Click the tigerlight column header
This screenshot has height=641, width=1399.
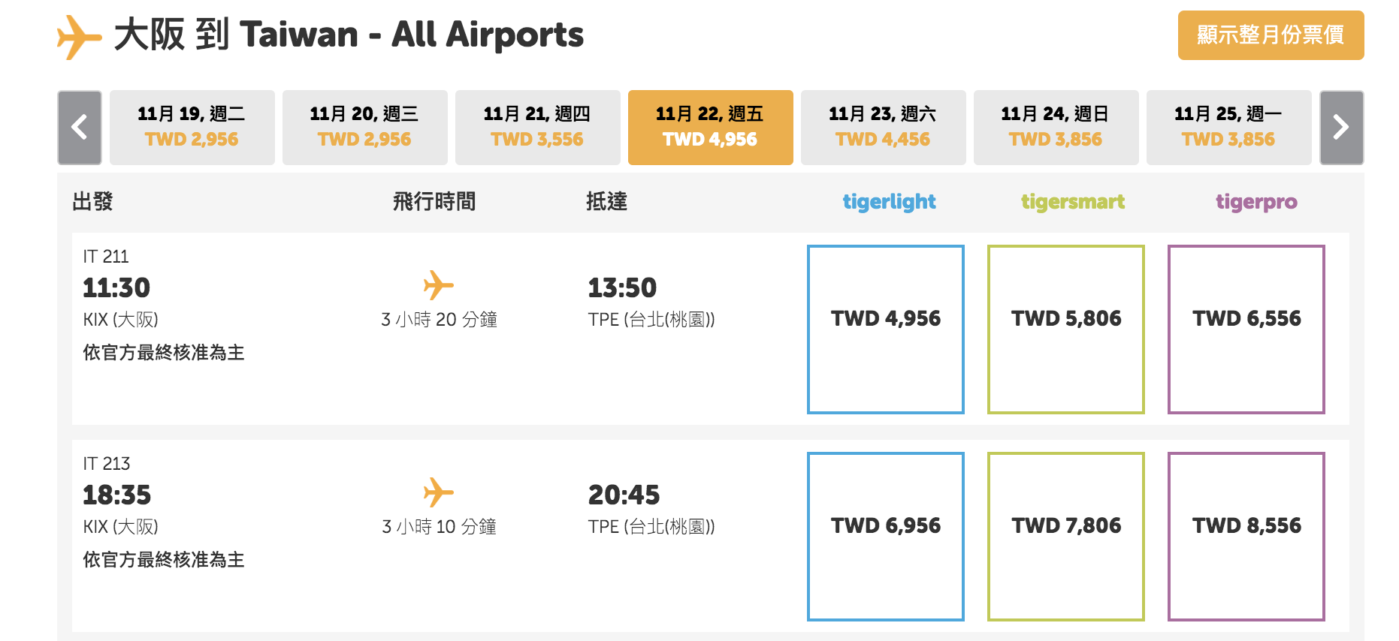point(889,202)
